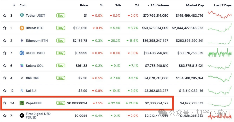Toggle the star for Bitcoin
Viewport: 234px width, 122px height.
(5, 28)
